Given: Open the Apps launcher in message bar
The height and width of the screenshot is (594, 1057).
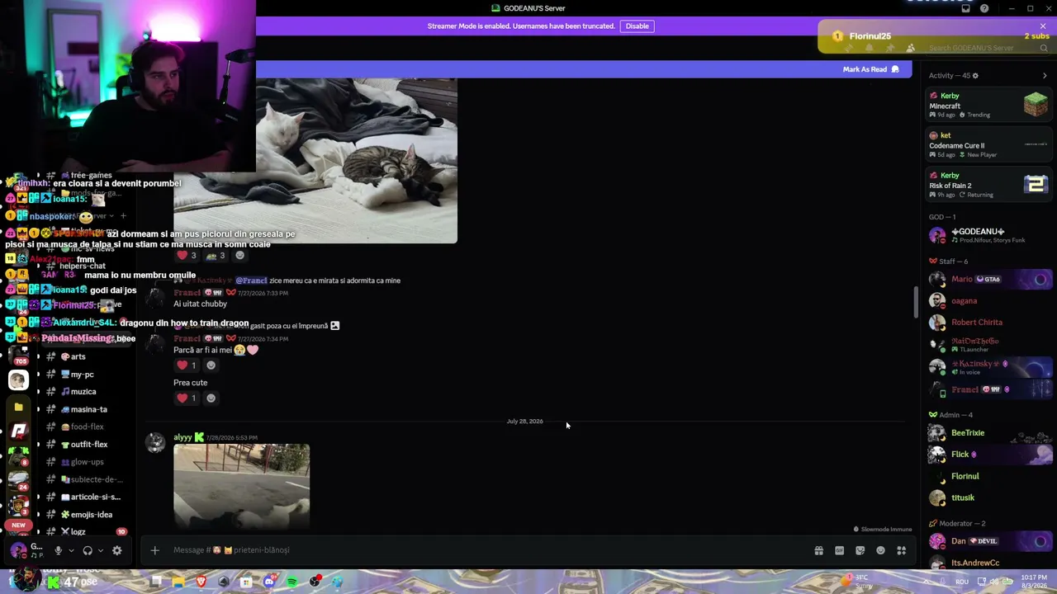Looking at the screenshot, I should (x=902, y=550).
